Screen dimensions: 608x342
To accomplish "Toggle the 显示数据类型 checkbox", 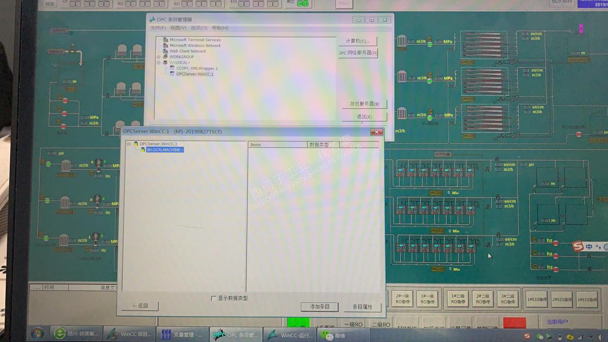I will (x=213, y=298).
